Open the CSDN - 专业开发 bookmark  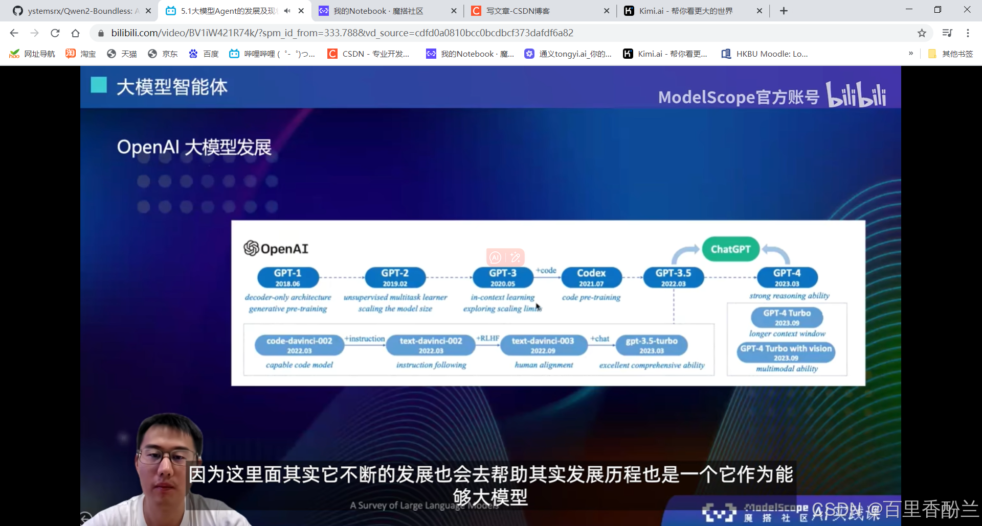click(x=369, y=54)
